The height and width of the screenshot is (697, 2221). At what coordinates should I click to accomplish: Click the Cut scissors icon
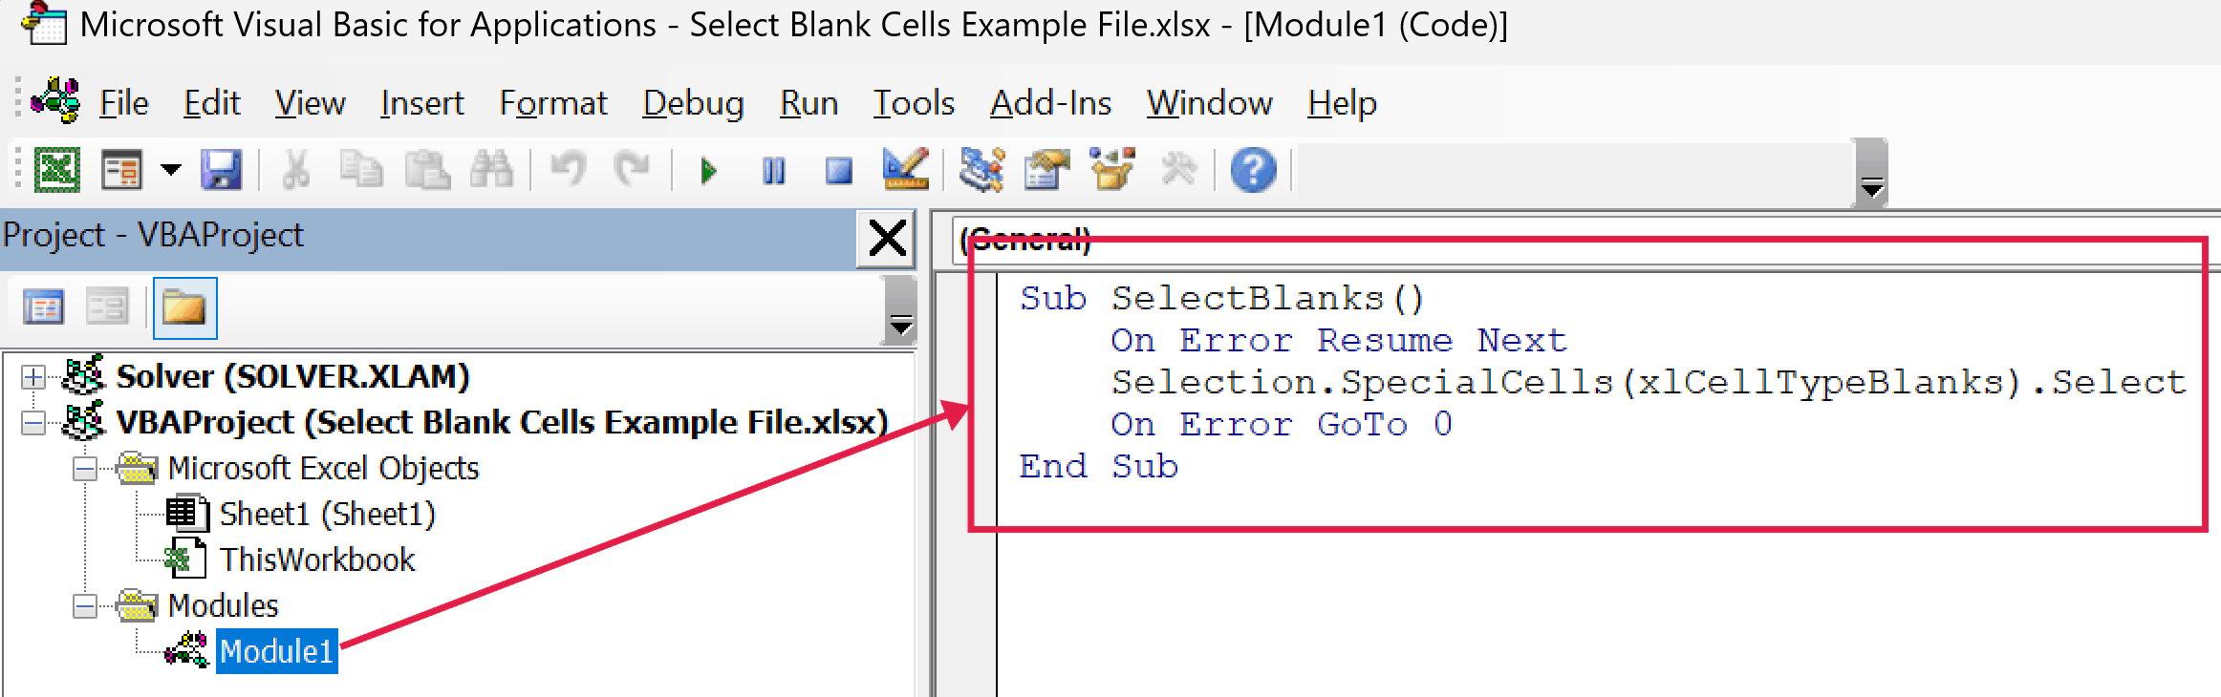click(x=296, y=171)
